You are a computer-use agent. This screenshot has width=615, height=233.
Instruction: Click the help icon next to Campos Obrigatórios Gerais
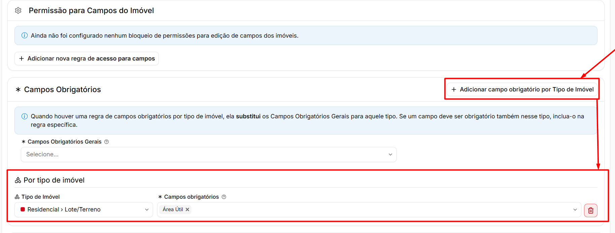107,142
